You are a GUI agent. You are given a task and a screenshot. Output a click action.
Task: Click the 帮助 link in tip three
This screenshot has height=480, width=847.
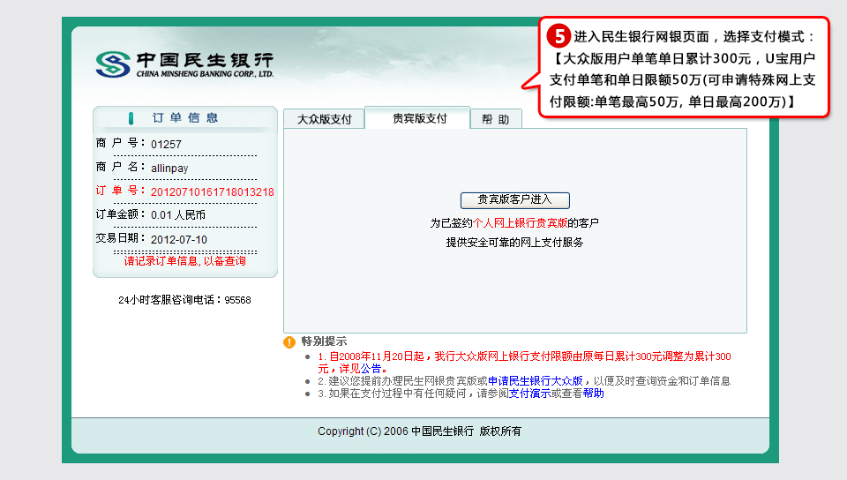coord(593,393)
